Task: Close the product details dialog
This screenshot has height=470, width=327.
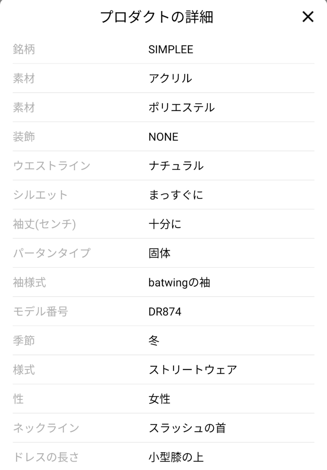Action: pos(308,17)
